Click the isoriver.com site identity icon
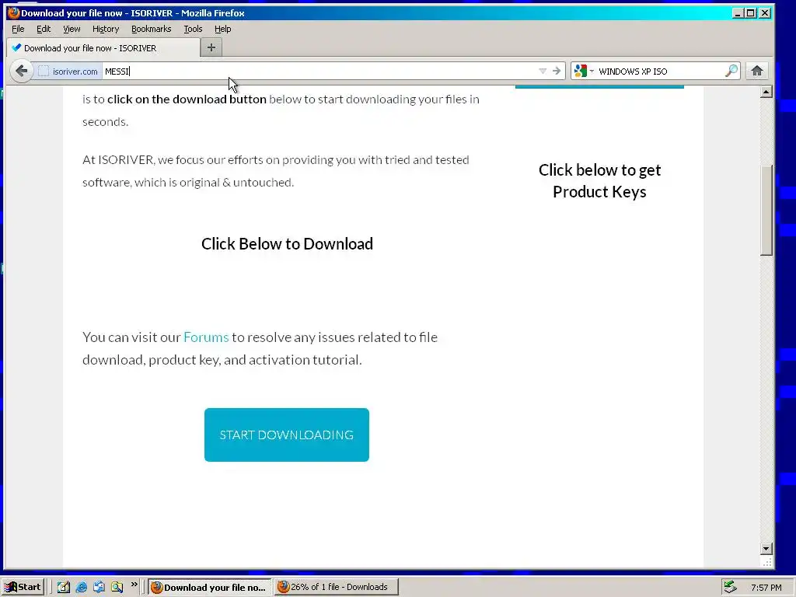796x597 pixels. 44,72
